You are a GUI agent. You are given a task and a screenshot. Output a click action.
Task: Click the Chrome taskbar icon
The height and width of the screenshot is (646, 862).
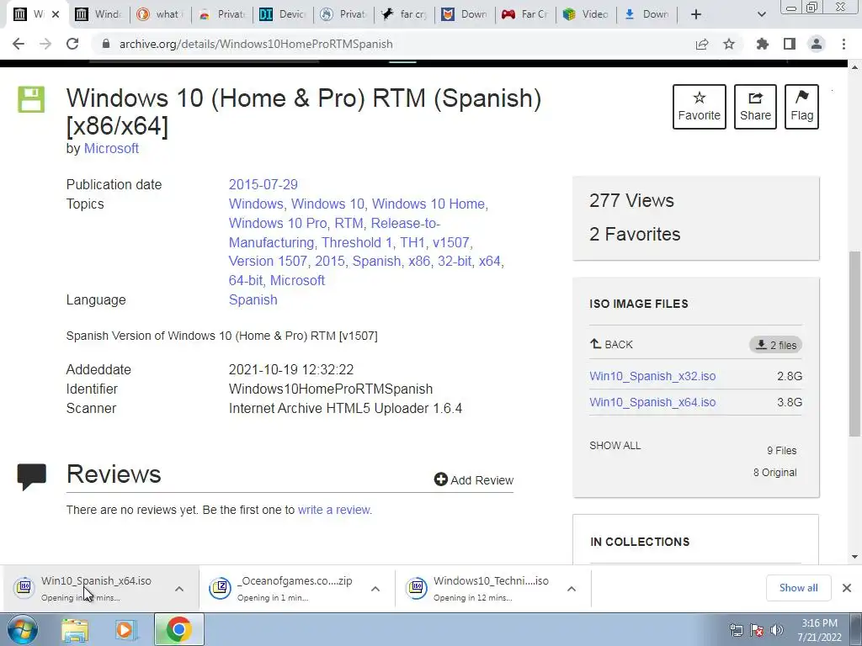click(178, 629)
